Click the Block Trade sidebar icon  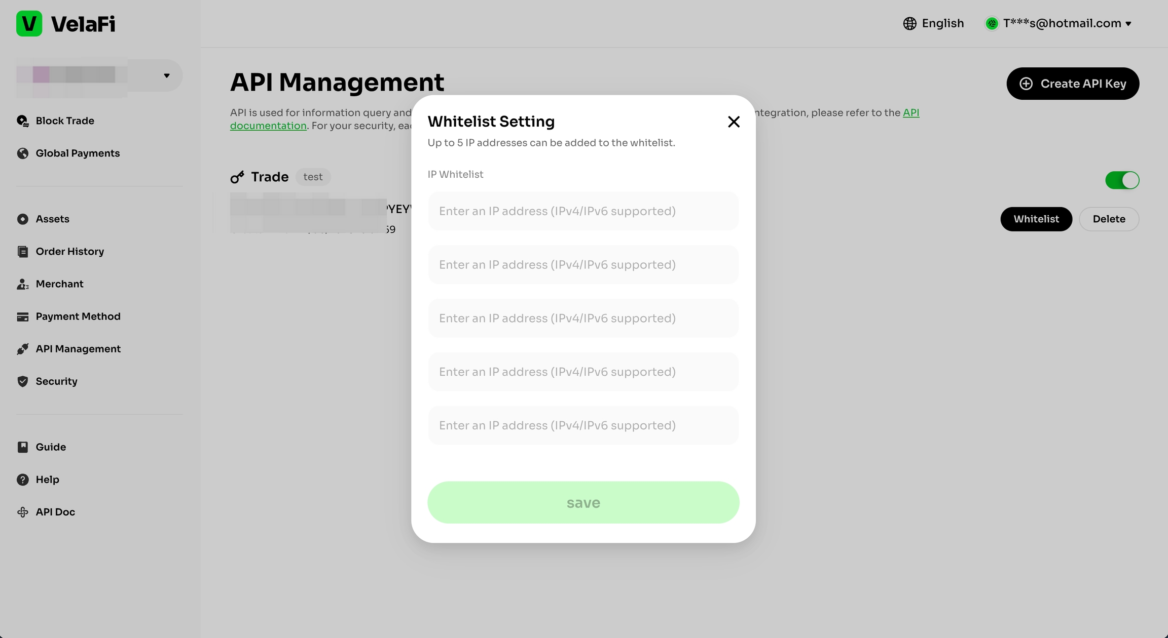[23, 121]
